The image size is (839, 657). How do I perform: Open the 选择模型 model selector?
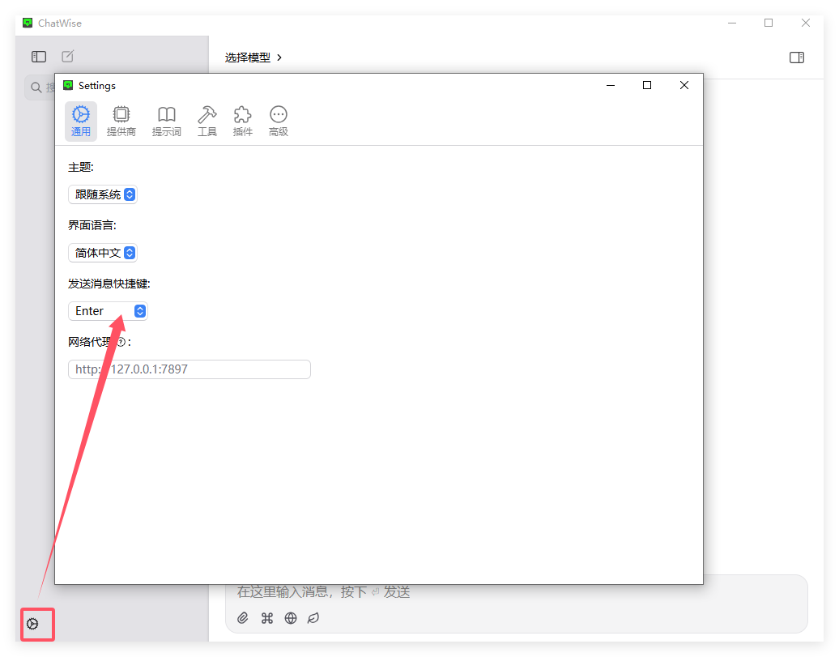pyautogui.click(x=253, y=58)
